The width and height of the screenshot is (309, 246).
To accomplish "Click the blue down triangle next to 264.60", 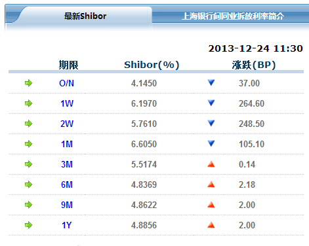I will click(x=211, y=103).
